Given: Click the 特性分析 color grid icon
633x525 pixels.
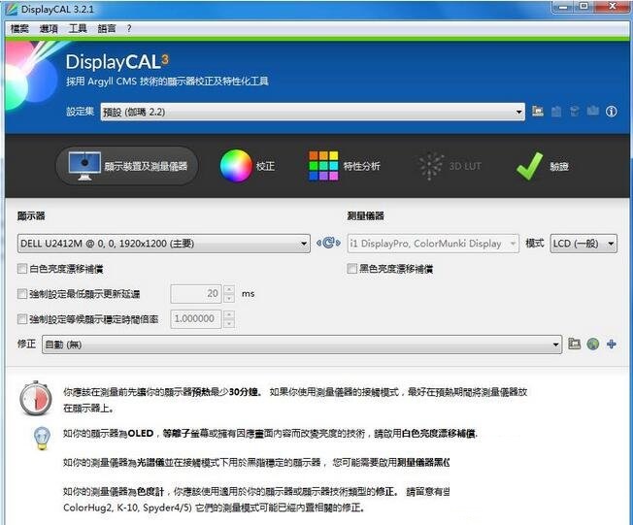Looking at the screenshot, I should (323, 166).
